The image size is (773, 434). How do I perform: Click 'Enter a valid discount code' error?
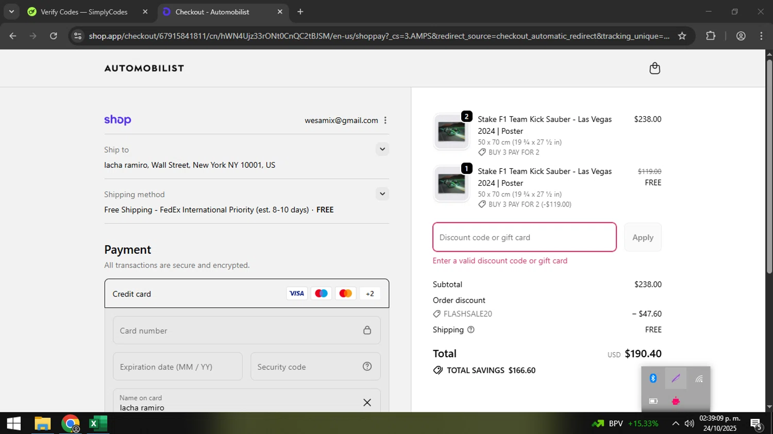(500, 261)
